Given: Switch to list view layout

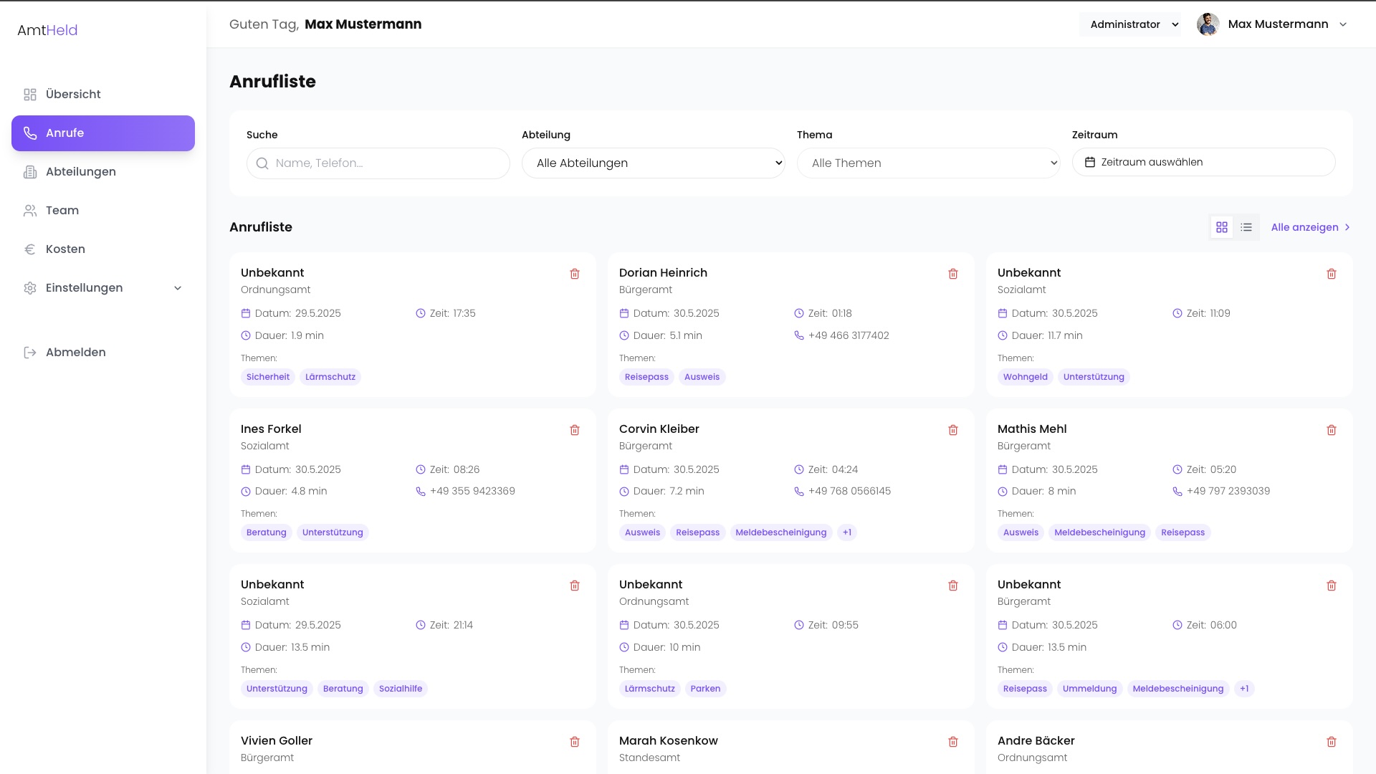Looking at the screenshot, I should [1246, 227].
